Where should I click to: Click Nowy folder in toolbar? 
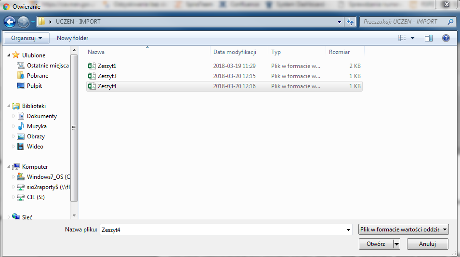point(72,38)
